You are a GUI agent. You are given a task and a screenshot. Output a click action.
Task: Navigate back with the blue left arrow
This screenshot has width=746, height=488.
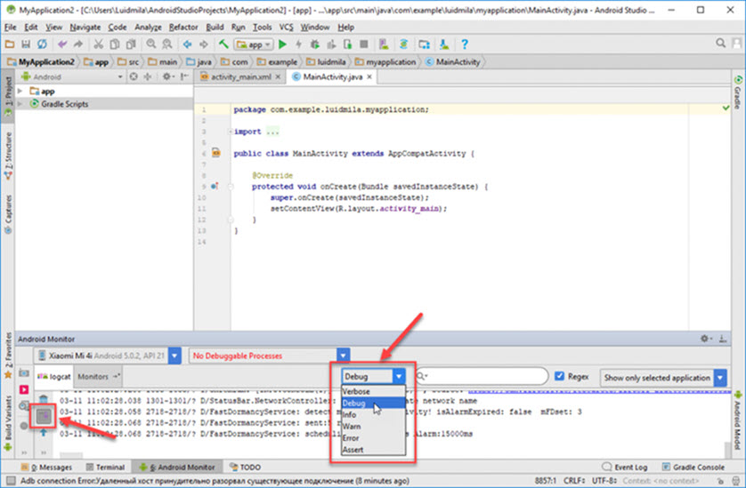coord(187,44)
